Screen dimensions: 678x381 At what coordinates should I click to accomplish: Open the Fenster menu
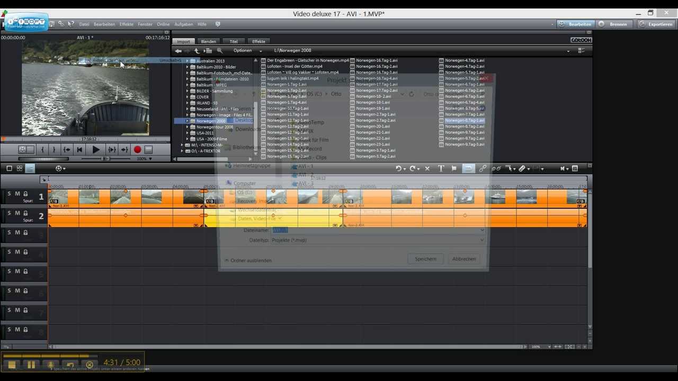click(145, 24)
